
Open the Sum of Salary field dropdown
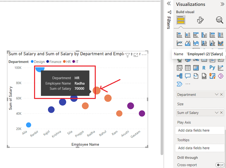(x=217, y=113)
